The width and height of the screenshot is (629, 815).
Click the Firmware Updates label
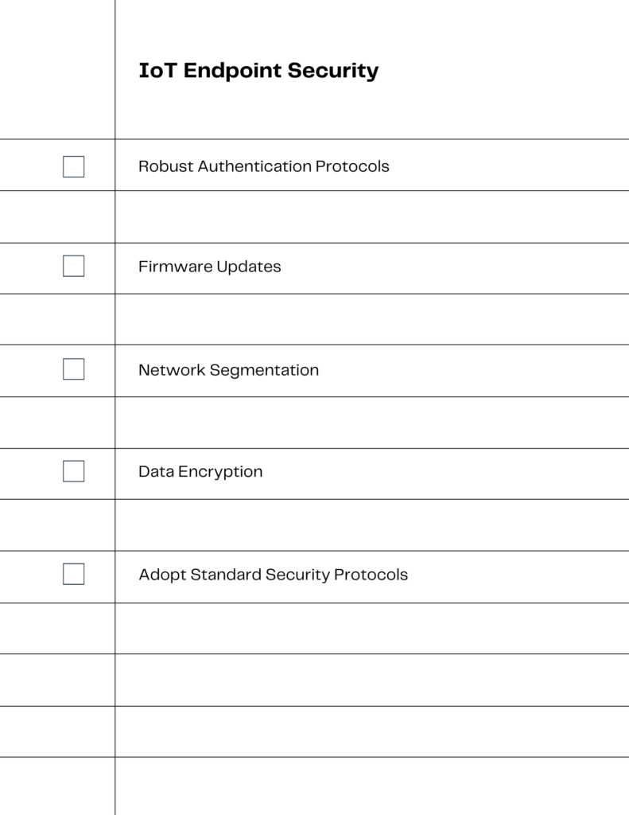point(210,267)
